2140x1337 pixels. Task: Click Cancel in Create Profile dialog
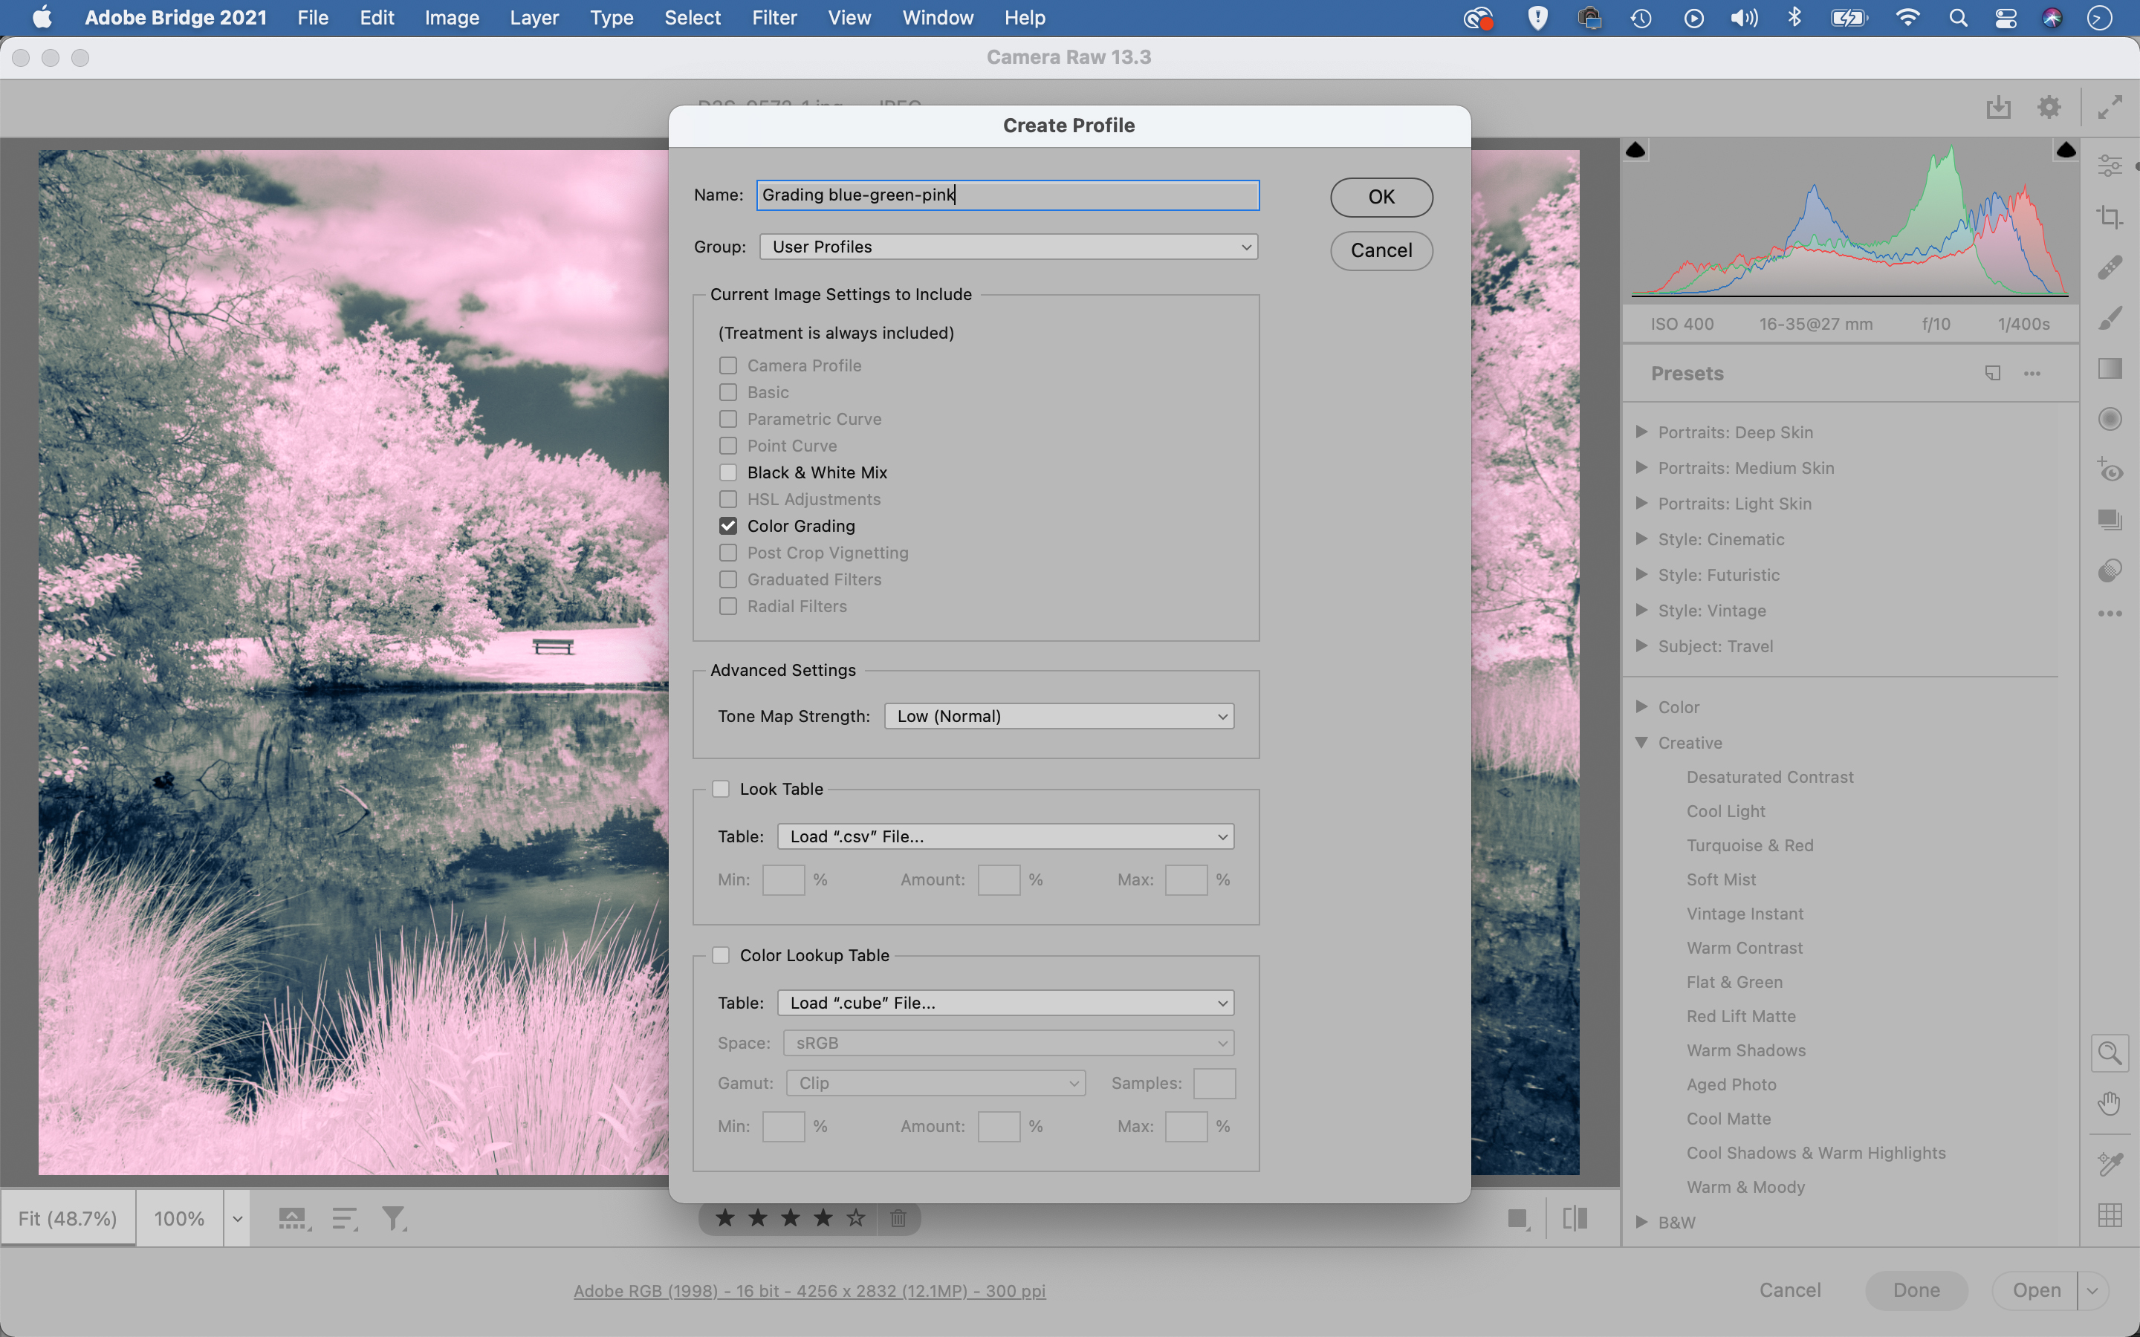[1381, 250]
